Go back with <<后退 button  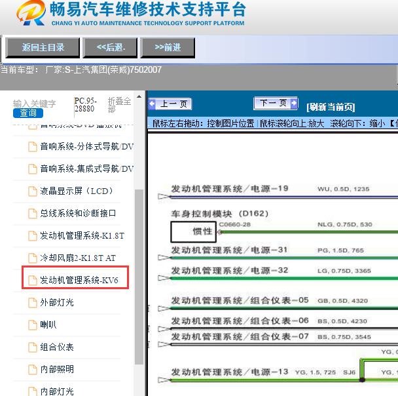tap(110, 47)
